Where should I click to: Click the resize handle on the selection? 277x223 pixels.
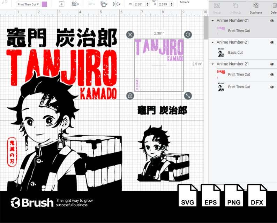188,96
